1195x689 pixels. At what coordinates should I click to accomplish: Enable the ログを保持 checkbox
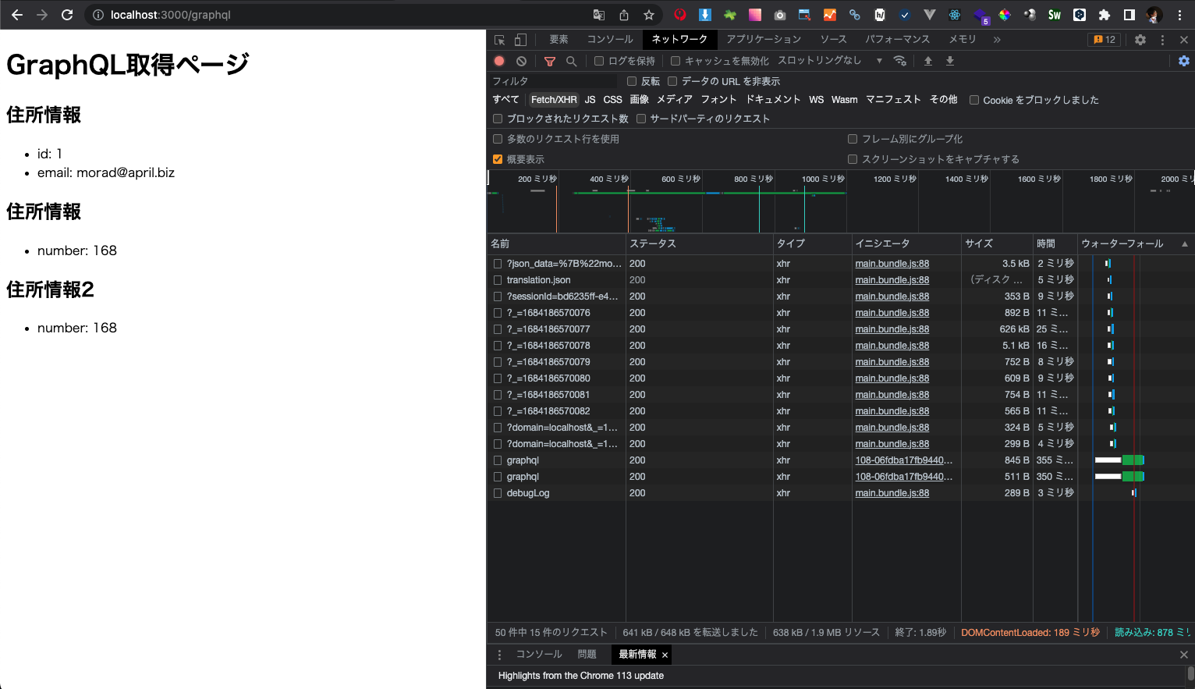pos(597,60)
